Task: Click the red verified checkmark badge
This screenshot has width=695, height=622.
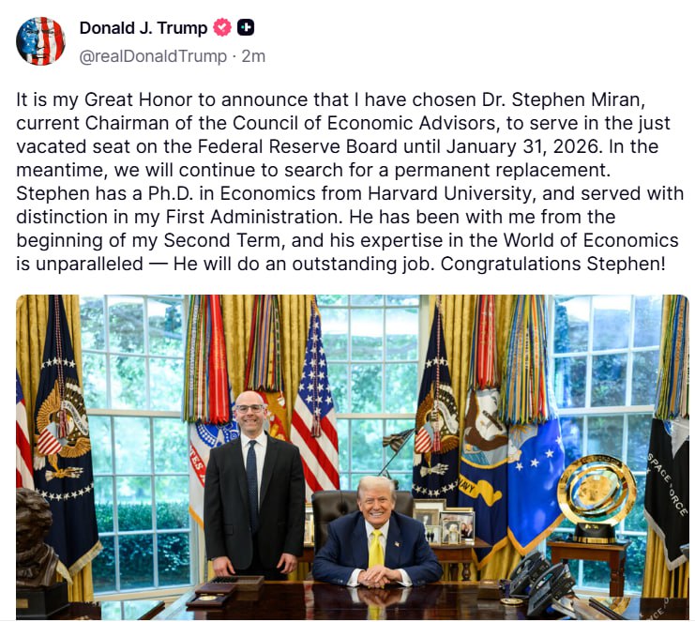Action: 222,28
